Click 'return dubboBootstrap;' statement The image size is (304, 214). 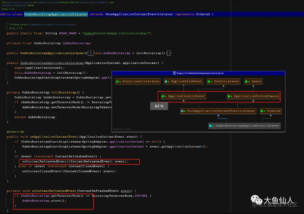click(35, 117)
